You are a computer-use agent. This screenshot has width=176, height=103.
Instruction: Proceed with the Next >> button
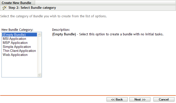(140, 99)
